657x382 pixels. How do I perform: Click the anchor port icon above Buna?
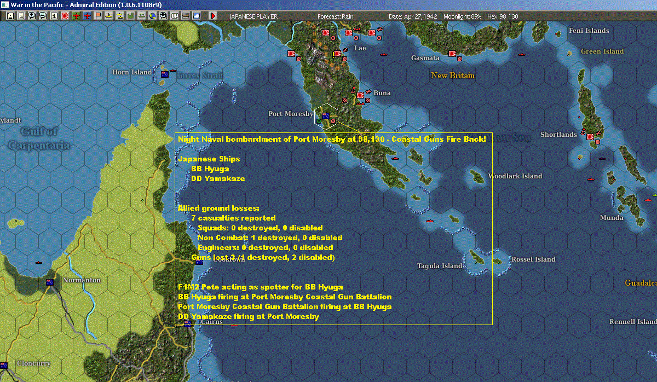[x=353, y=89]
